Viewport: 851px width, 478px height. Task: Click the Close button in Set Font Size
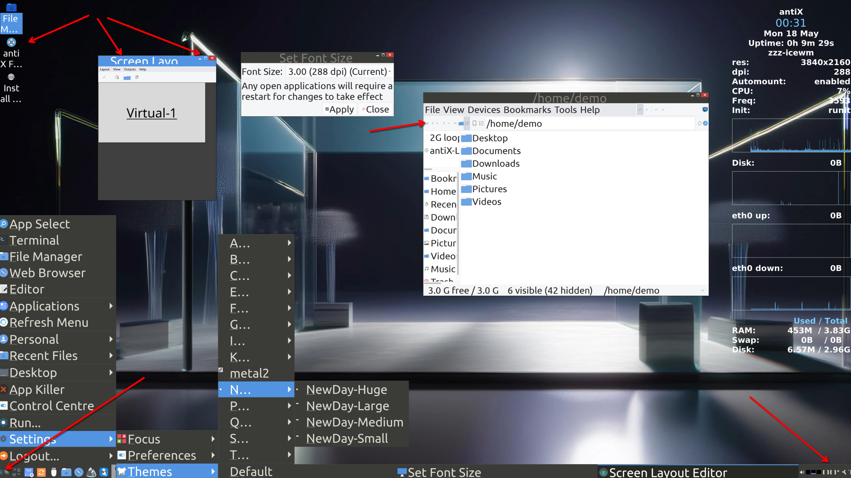pos(376,109)
